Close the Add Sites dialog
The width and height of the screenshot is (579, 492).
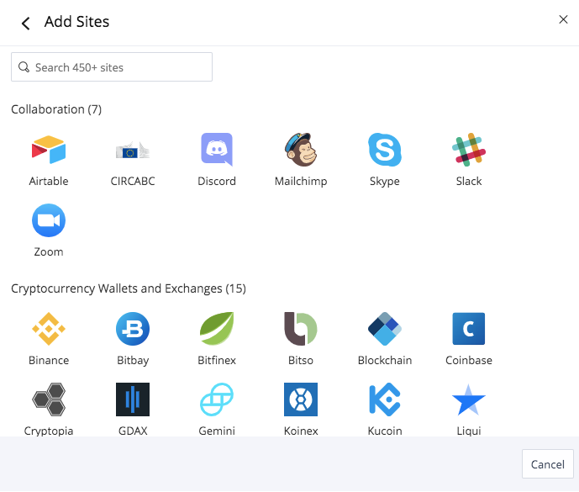pos(563,19)
